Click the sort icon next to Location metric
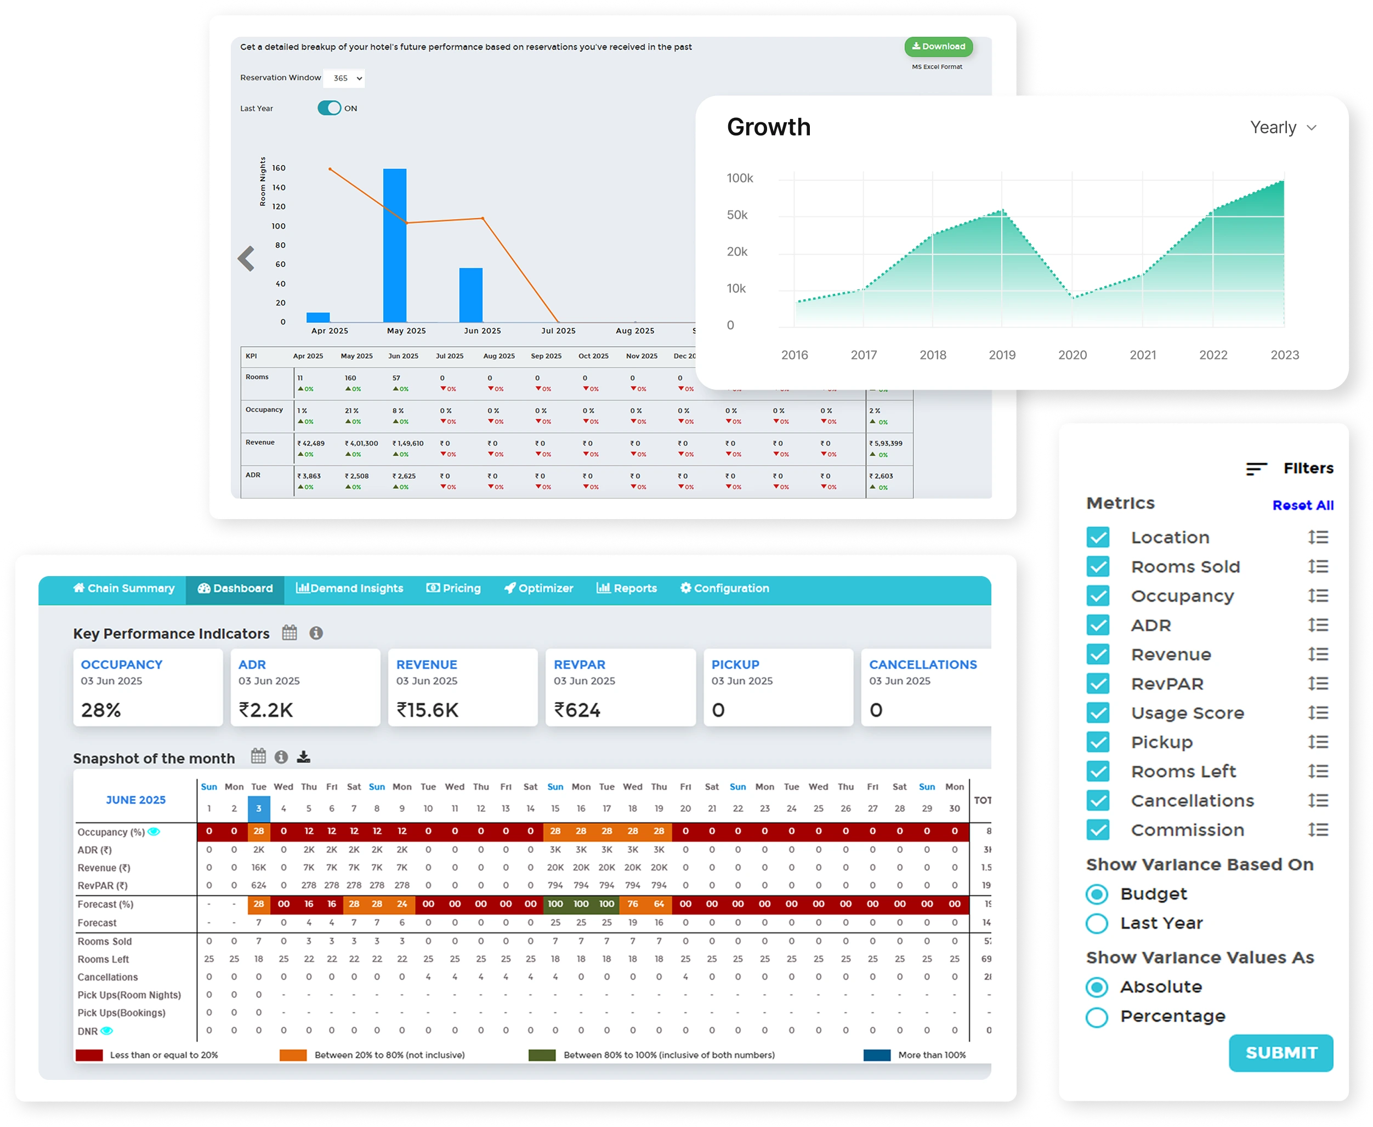Viewport: 1373px width, 1127px height. coord(1318,537)
